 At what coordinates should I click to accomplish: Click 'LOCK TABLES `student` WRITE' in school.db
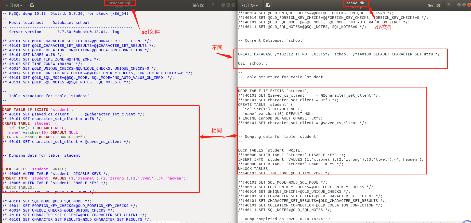click(270, 150)
